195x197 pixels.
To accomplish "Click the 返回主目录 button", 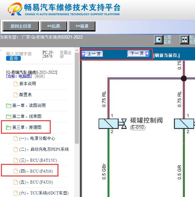I will (21, 26).
